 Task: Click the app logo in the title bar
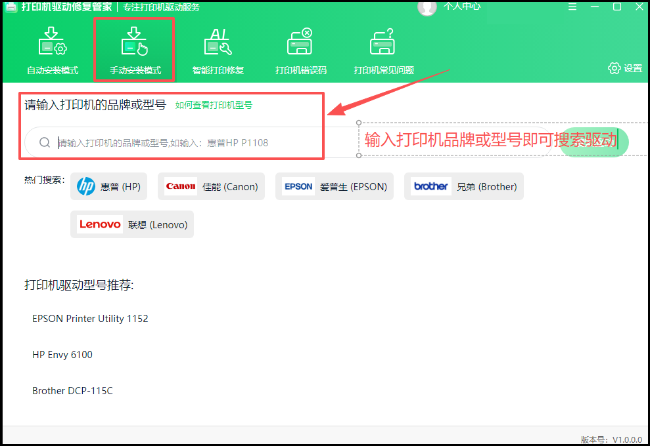tap(11, 7)
